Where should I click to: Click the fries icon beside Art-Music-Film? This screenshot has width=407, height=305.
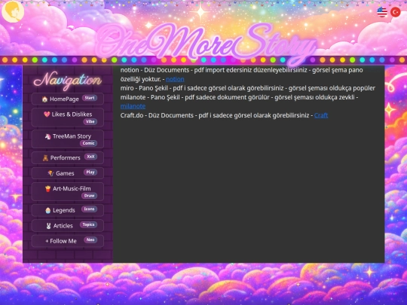pyautogui.click(x=47, y=188)
